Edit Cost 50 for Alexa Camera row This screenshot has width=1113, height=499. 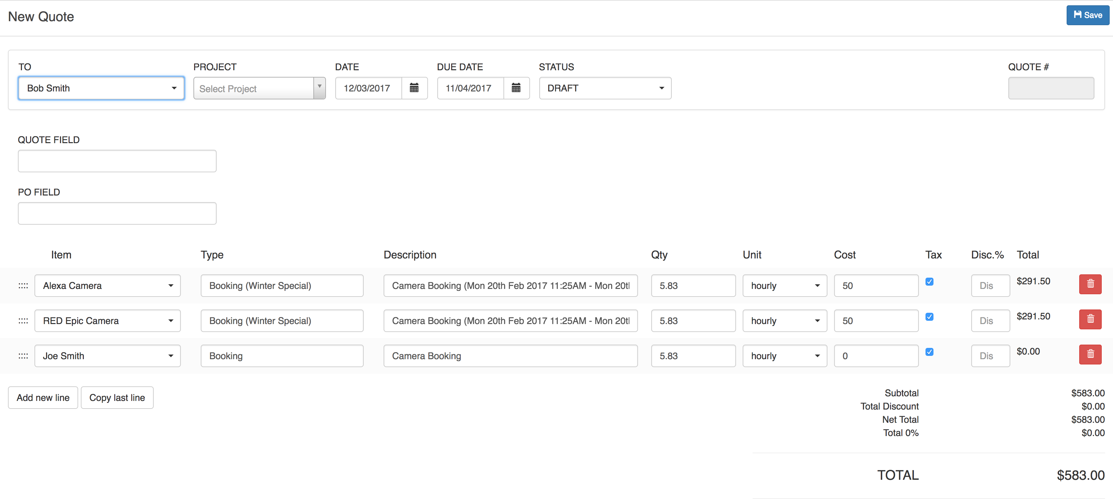tap(876, 286)
